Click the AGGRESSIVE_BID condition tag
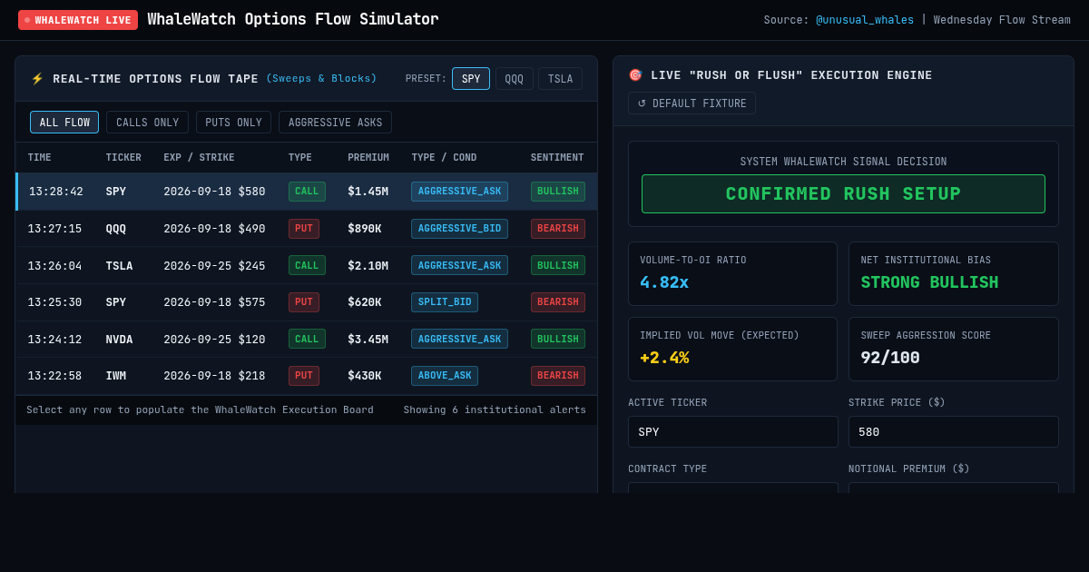This screenshot has width=1089, height=572. [459, 229]
